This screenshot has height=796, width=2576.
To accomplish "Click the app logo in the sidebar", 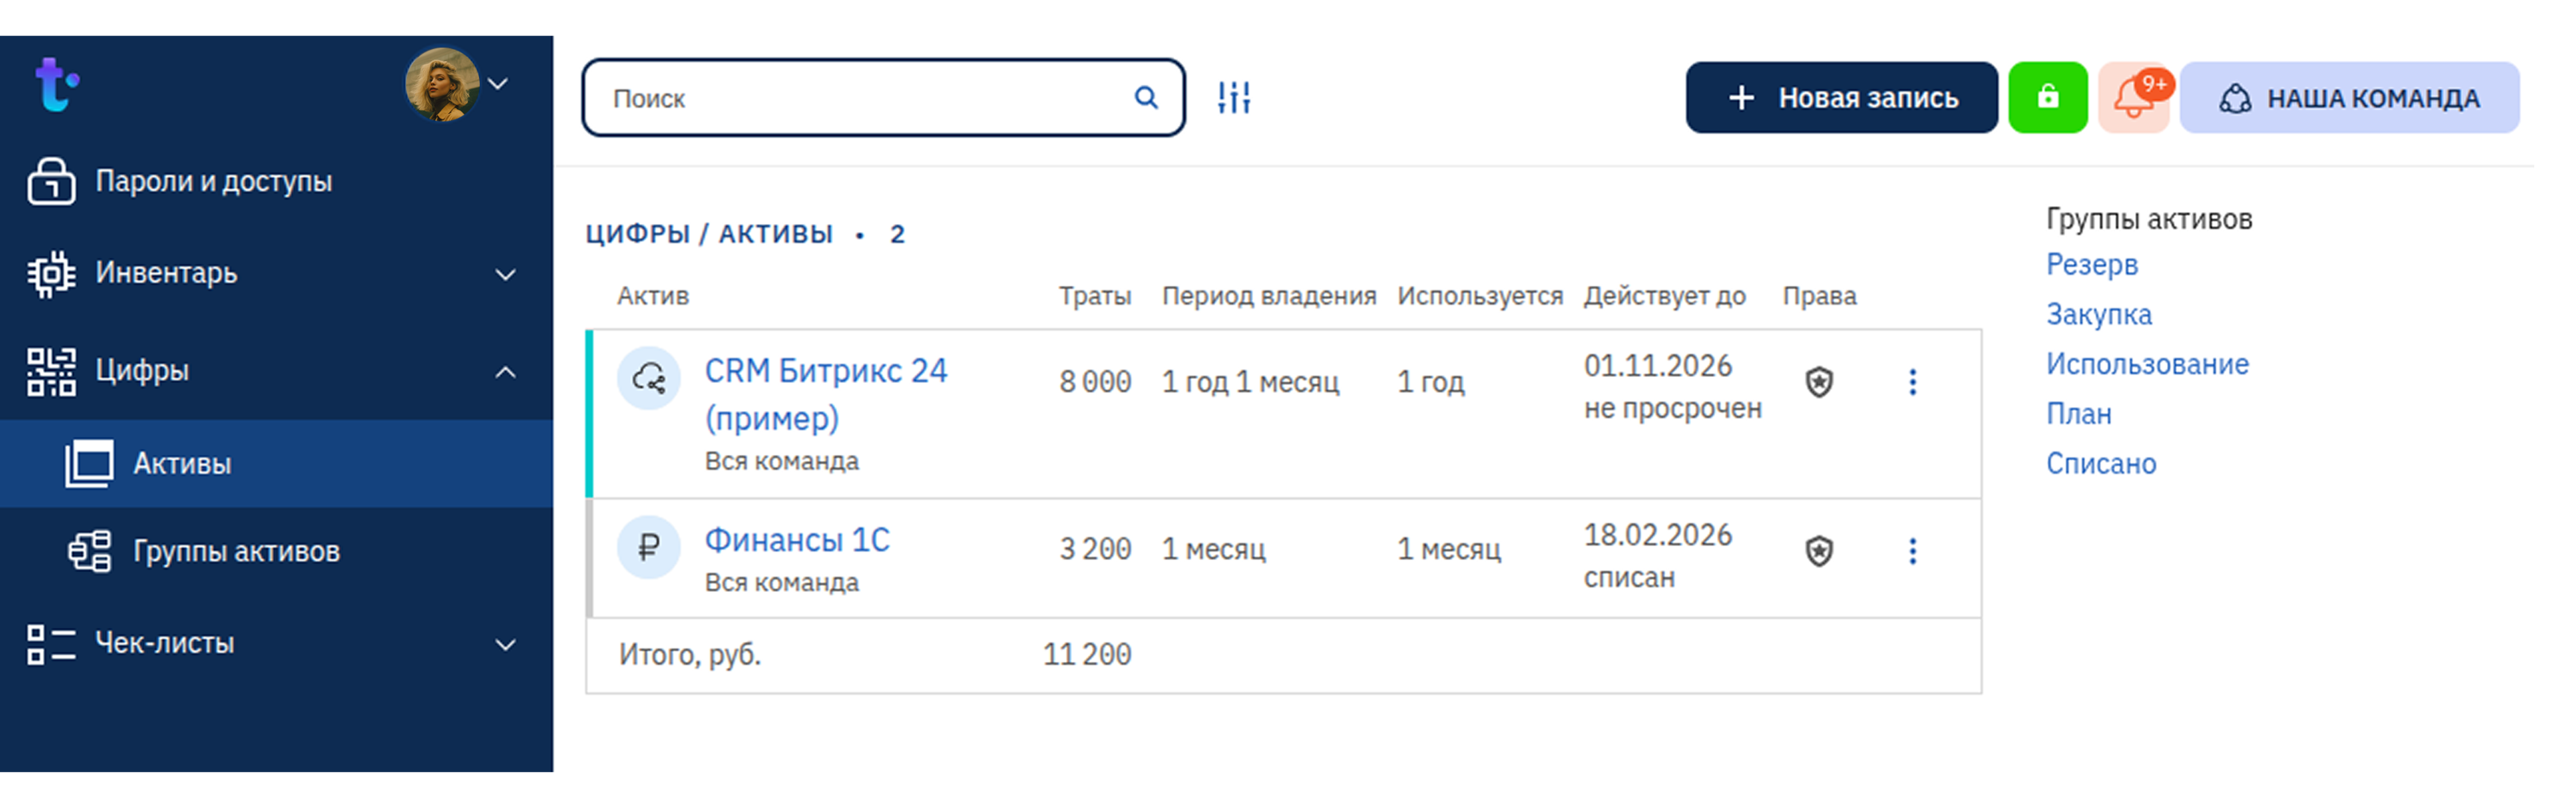I will tap(56, 85).
